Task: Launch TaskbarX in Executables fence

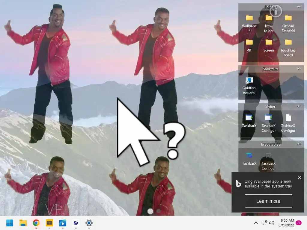Action: coord(249,156)
